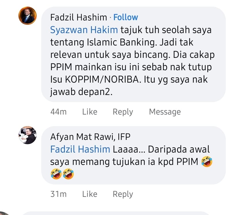Select the laughing emoji after PPIM
Viewport: 235px width, 215px height.
pos(207,161)
